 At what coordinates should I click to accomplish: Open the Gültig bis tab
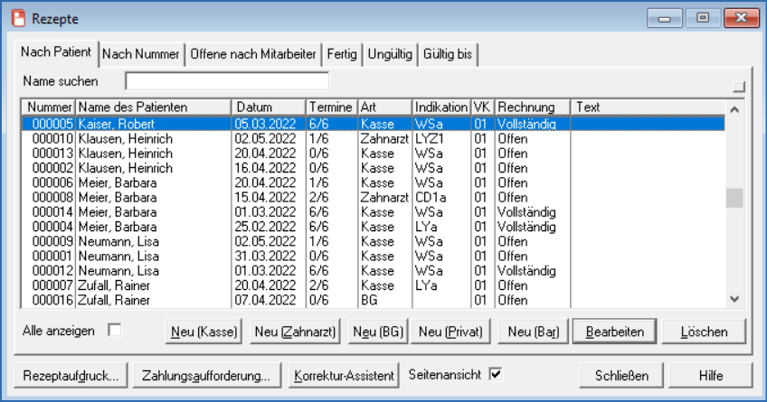[447, 54]
